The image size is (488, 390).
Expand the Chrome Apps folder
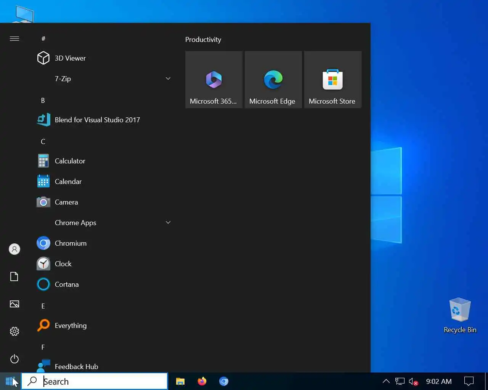tap(104, 223)
